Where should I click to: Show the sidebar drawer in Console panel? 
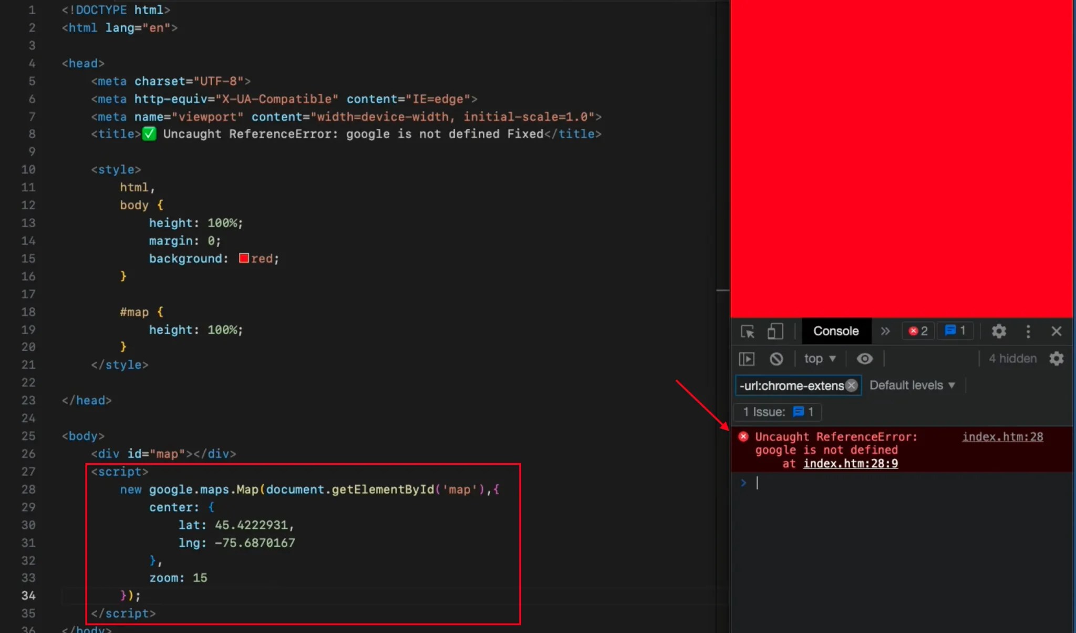[747, 359]
